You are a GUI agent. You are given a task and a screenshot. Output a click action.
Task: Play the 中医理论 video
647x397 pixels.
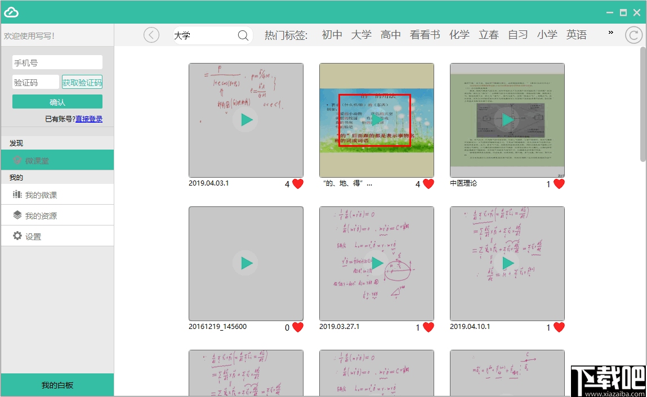[507, 120]
